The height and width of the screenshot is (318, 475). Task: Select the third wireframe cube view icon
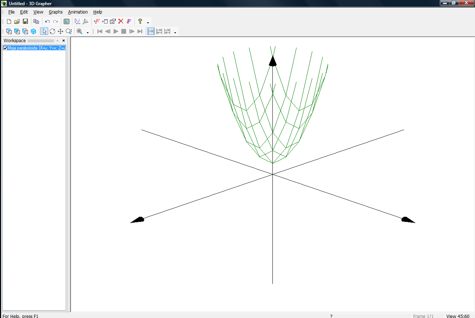pyautogui.click(x=25, y=32)
